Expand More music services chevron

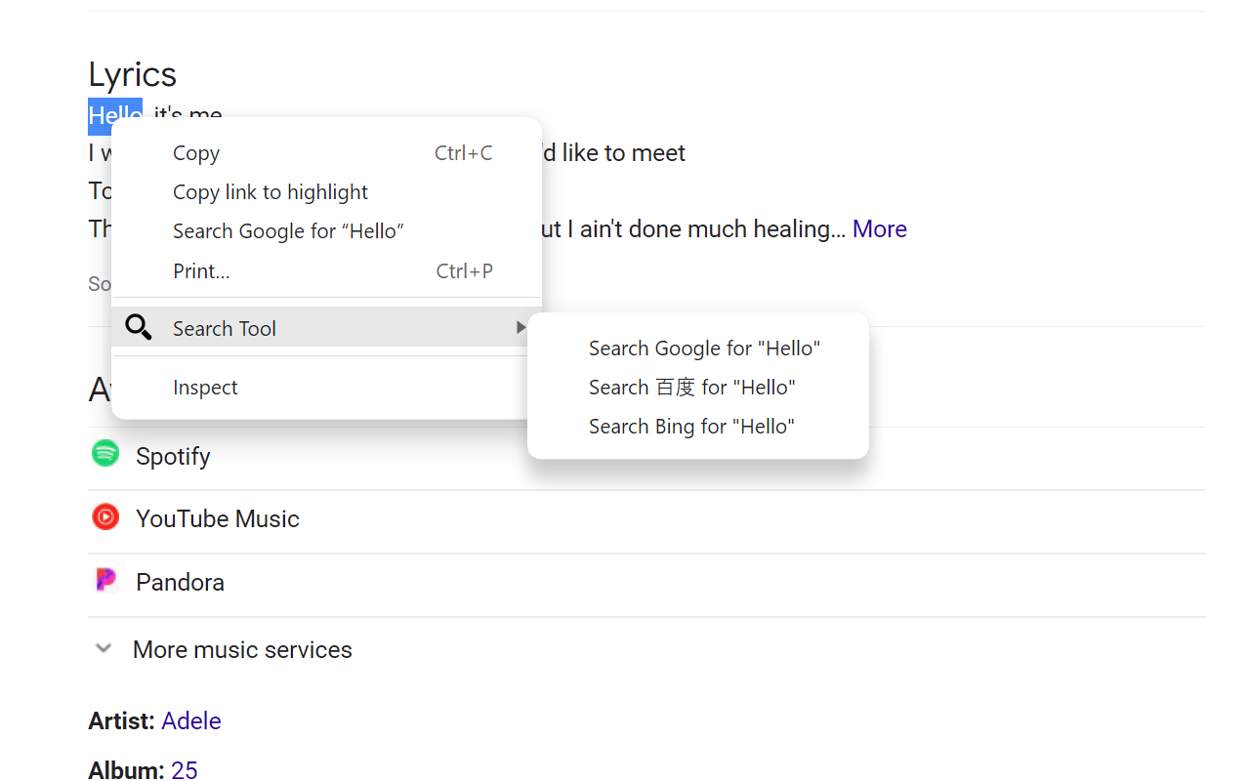[104, 649]
